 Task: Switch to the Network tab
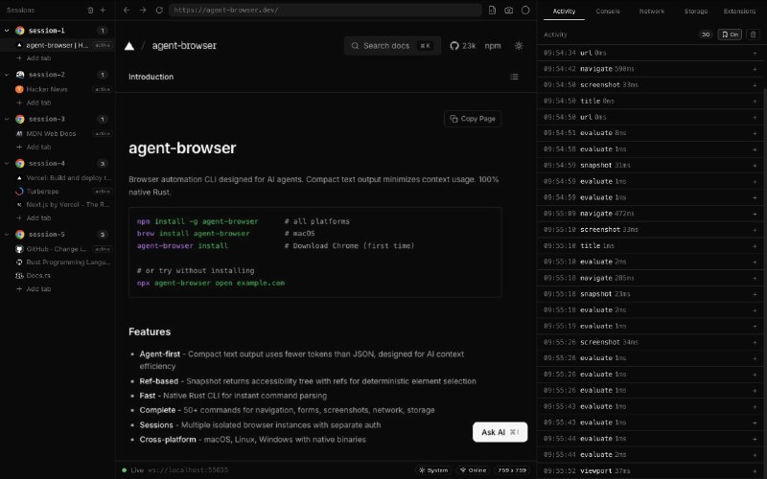pos(652,11)
